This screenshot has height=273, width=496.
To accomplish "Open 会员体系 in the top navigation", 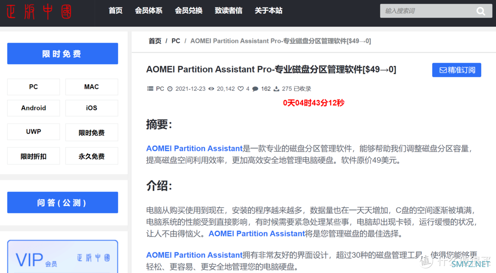I will [149, 11].
